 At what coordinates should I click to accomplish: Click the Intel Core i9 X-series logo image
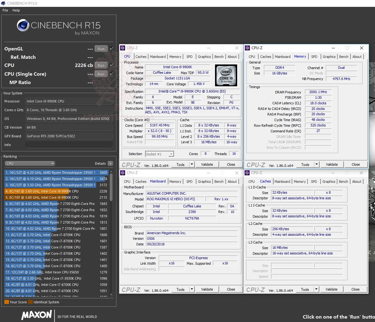click(x=226, y=75)
